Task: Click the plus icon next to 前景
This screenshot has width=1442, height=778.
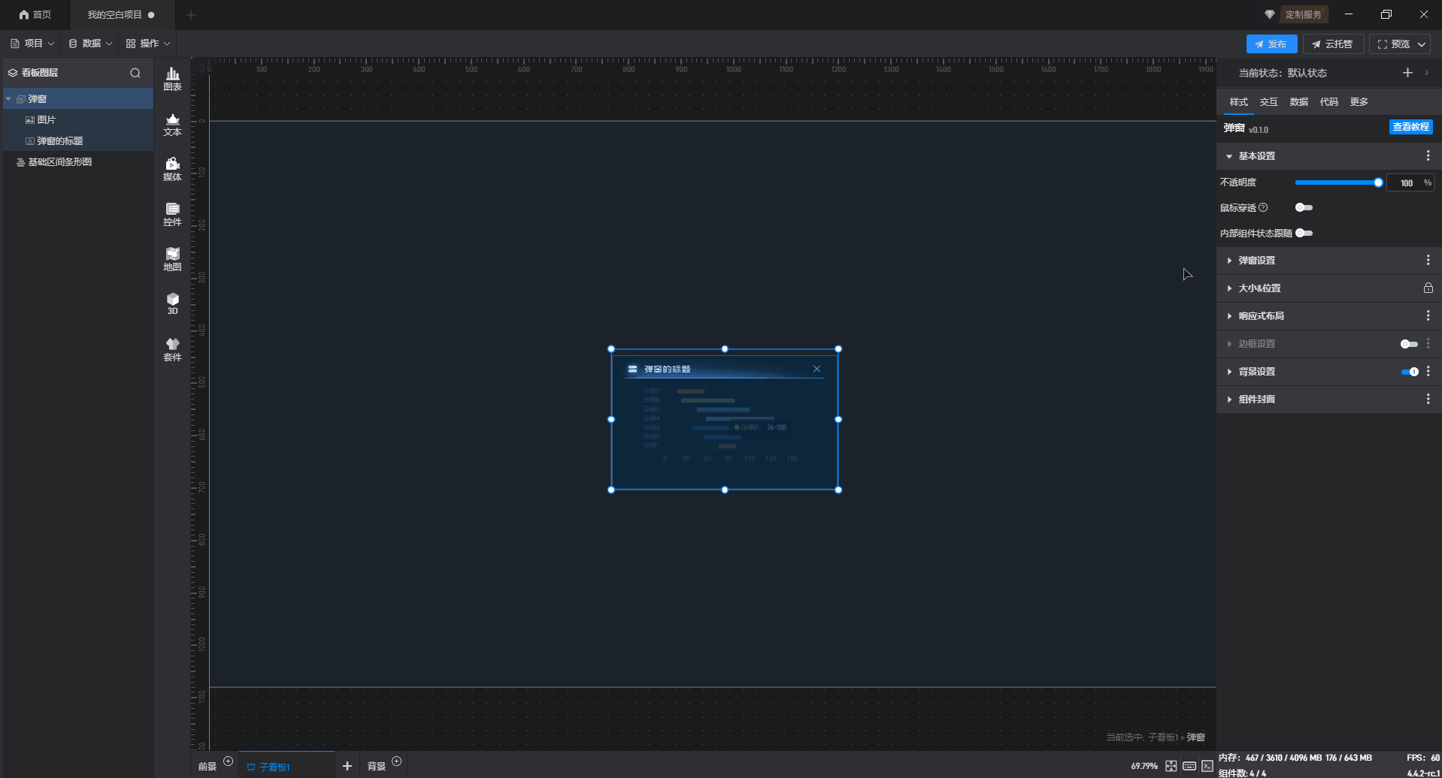Action: point(229,761)
